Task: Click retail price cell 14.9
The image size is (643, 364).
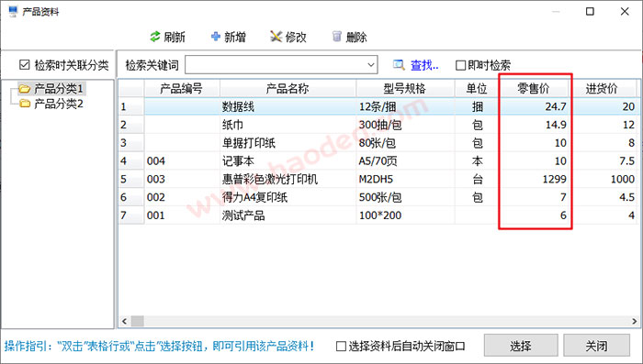Action: [x=534, y=125]
